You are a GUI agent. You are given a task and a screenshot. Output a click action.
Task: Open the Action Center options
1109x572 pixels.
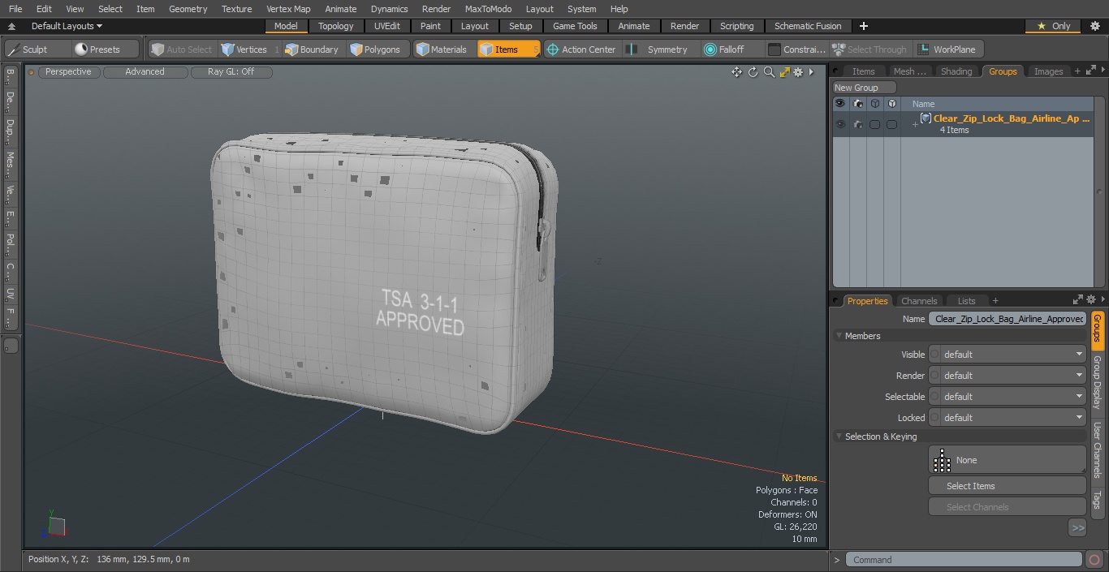(581, 49)
